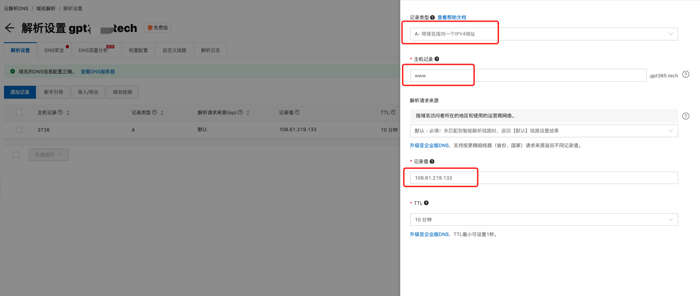
Task: Open the DNS安全 tab
Action: click(55, 50)
